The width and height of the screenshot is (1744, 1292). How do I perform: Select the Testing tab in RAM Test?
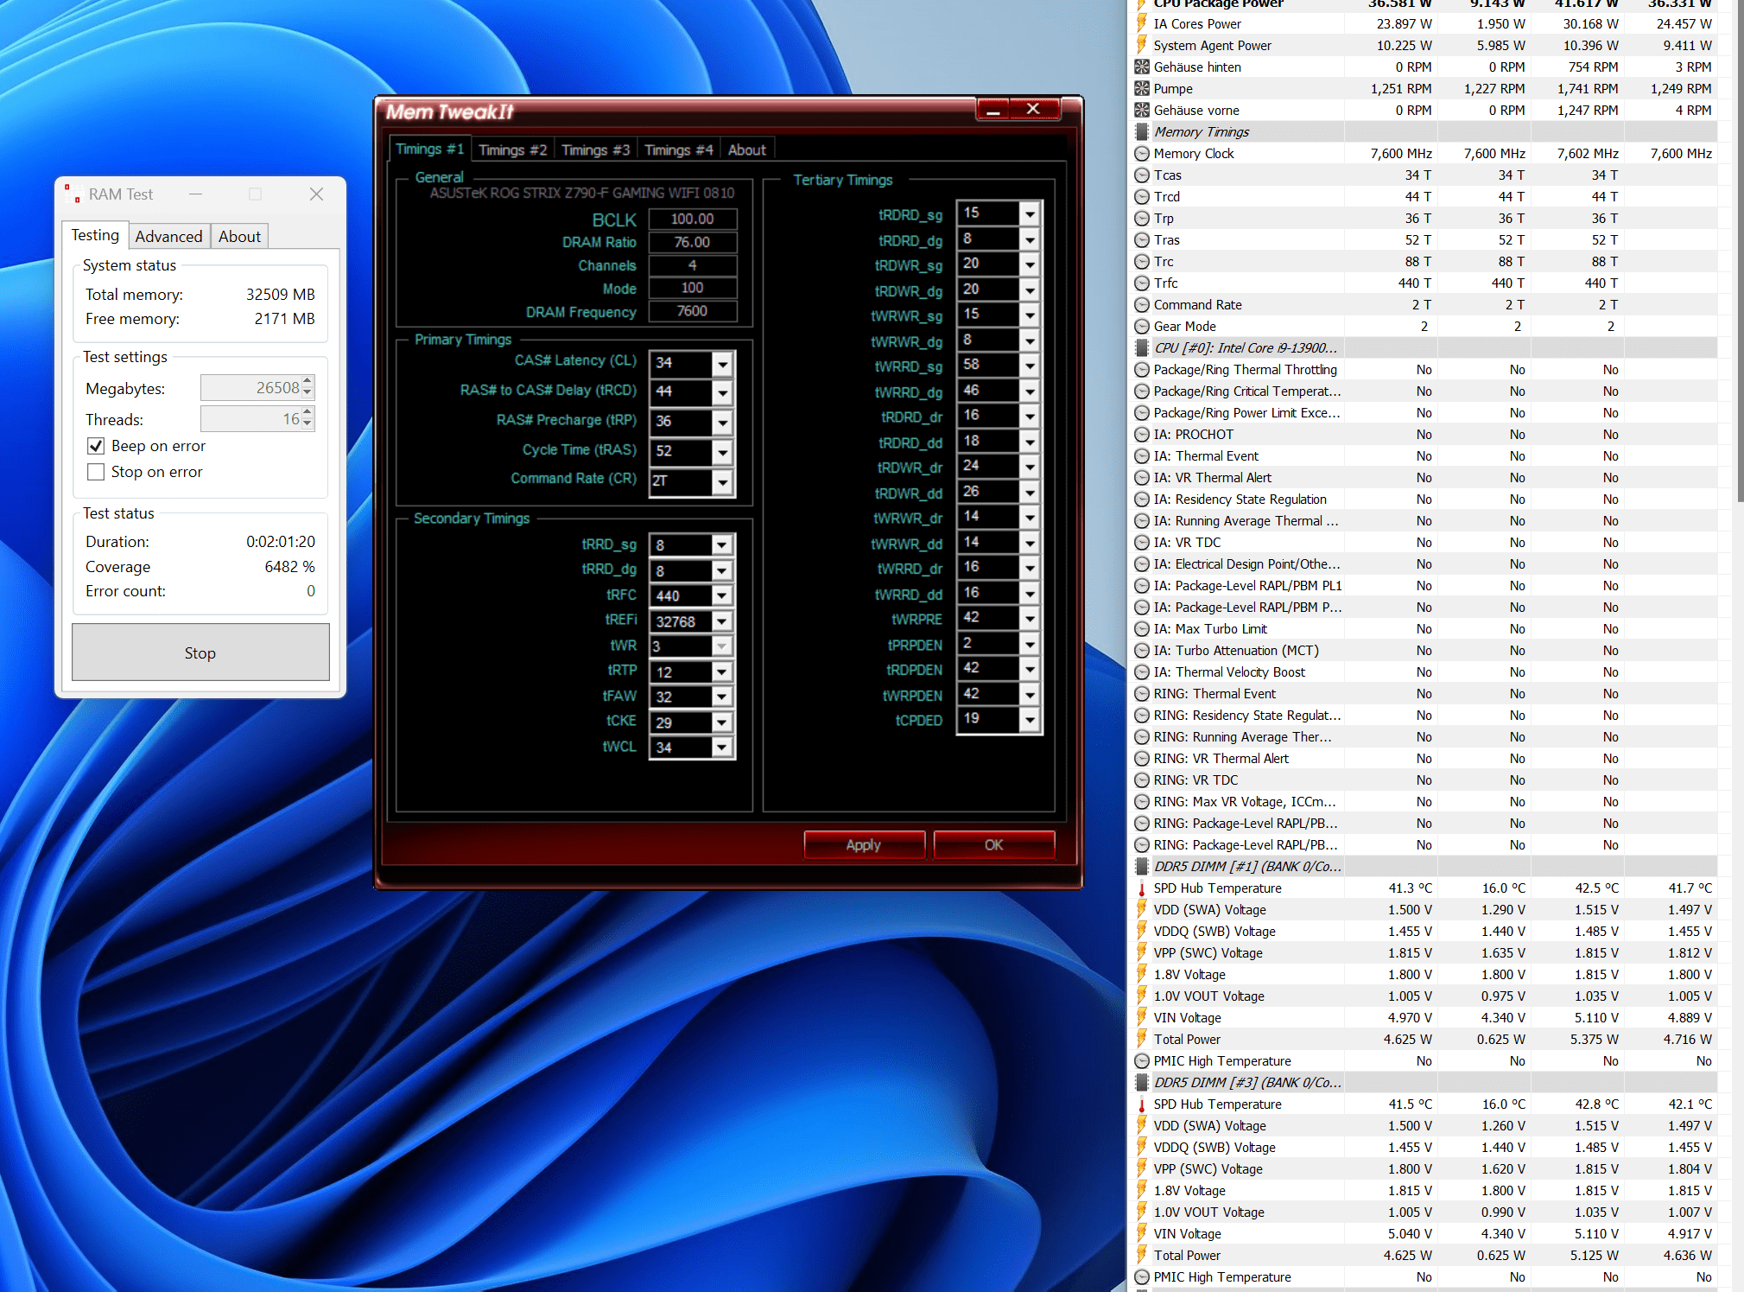(x=95, y=235)
